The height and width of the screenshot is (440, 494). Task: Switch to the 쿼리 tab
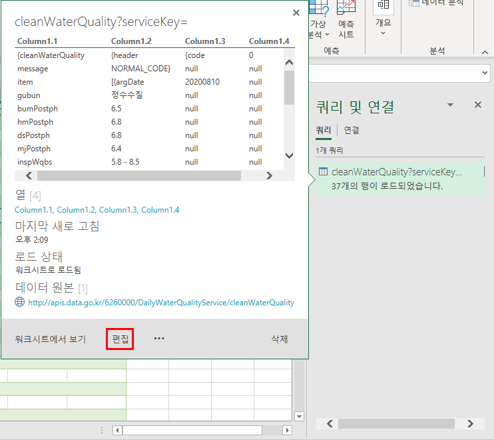coord(324,130)
